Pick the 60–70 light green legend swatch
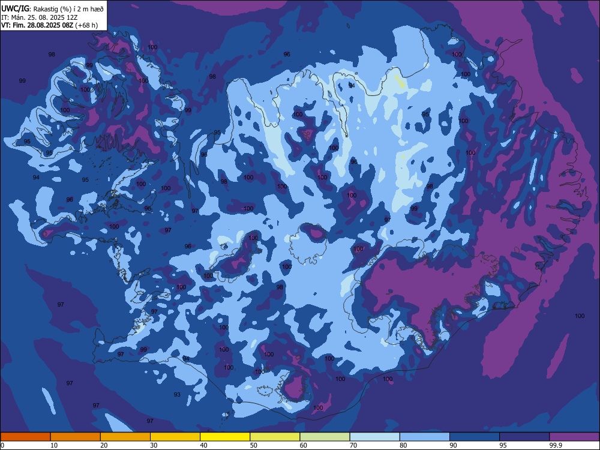Image resolution: width=600 pixels, height=450 pixels. [325, 437]
